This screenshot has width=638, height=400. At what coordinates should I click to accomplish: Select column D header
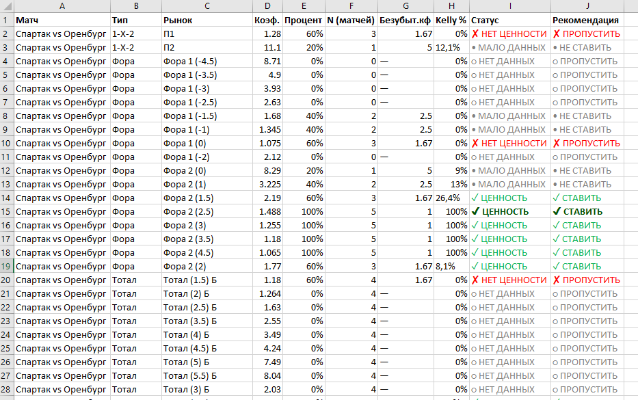[x=267, y=5]
